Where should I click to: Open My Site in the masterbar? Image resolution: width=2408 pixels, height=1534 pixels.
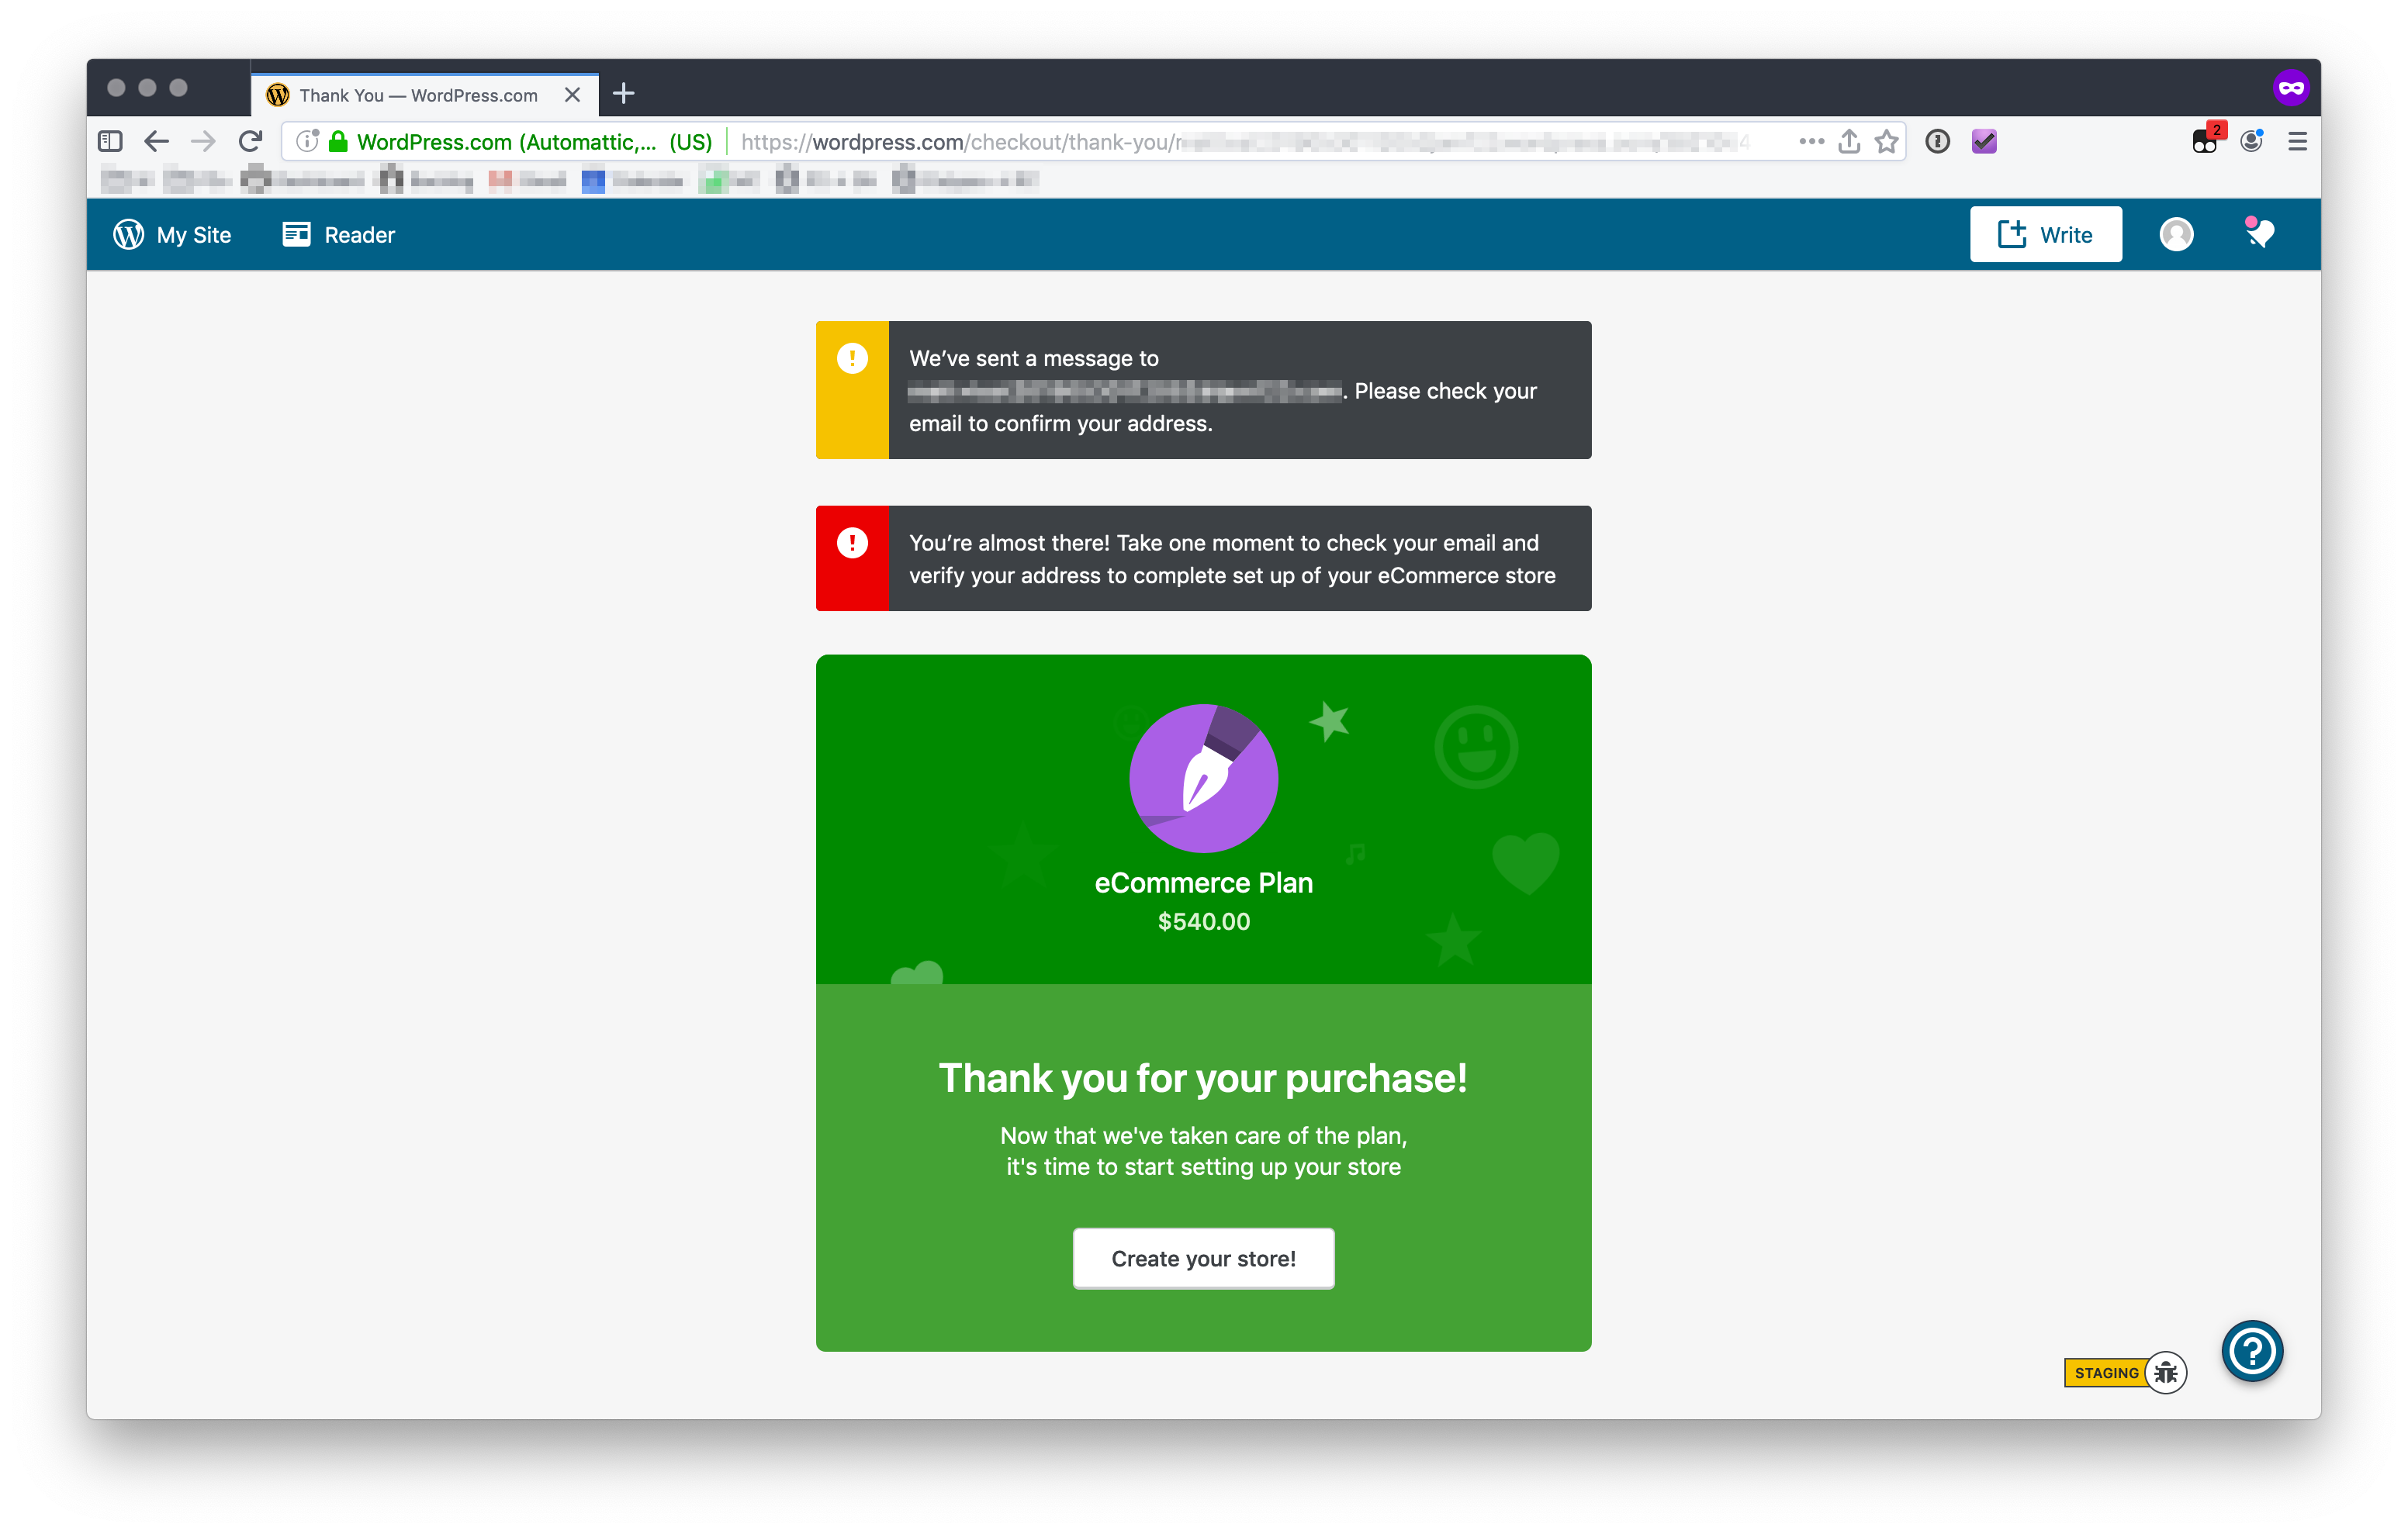click(x=172, y=235)
